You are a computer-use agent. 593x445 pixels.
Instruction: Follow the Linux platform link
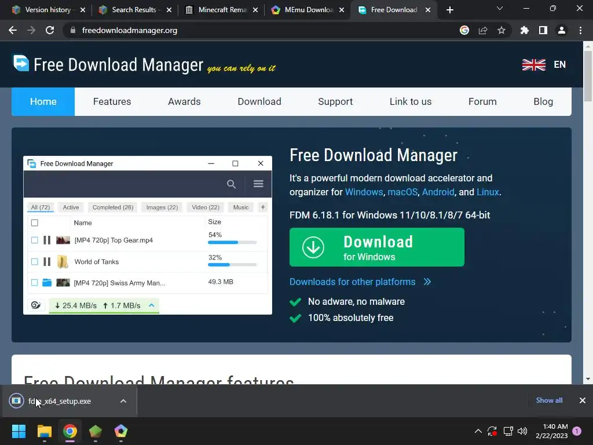tap(488, 192)
